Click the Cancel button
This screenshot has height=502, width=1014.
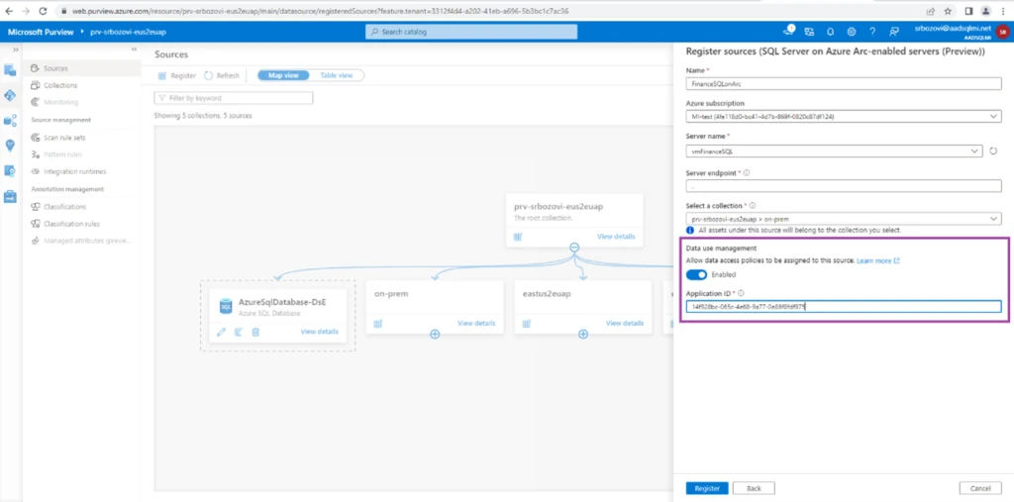980,488
